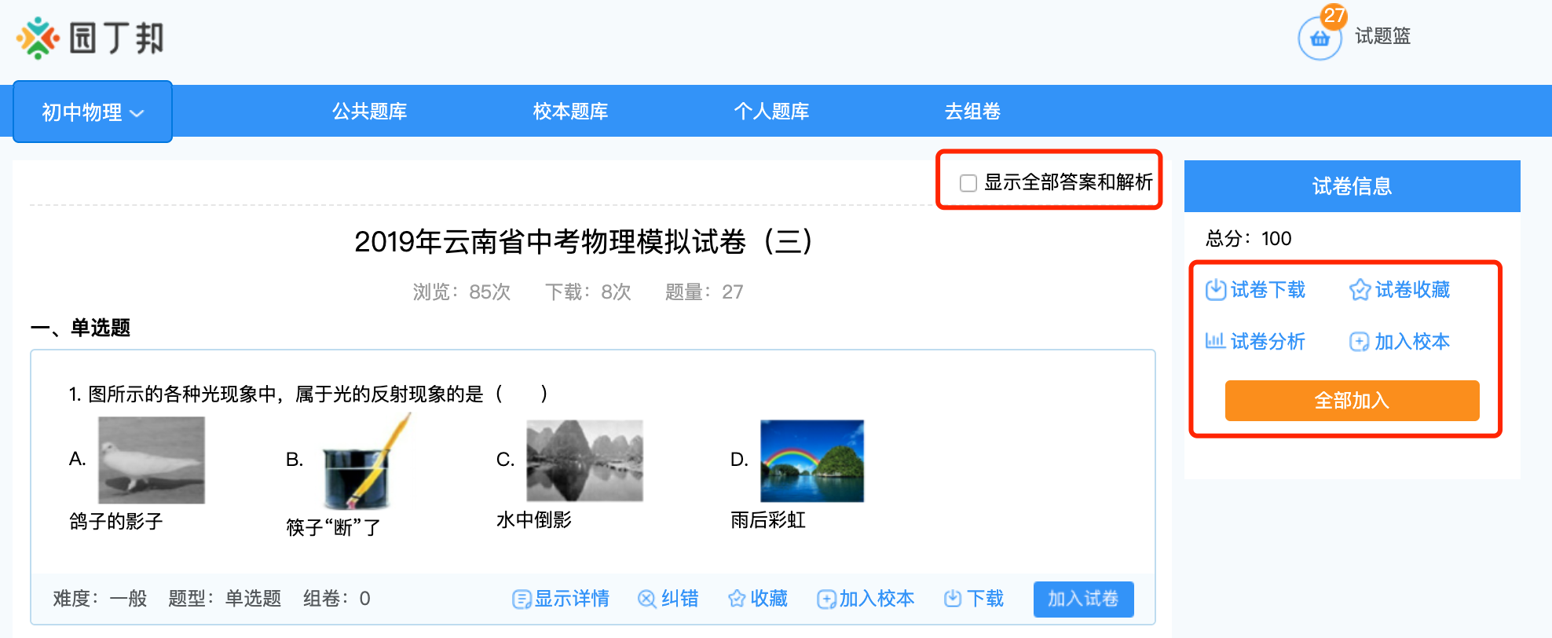Click the 纠错 error-report icon
Screen dimensions: 1552x638
pos(646,599)
